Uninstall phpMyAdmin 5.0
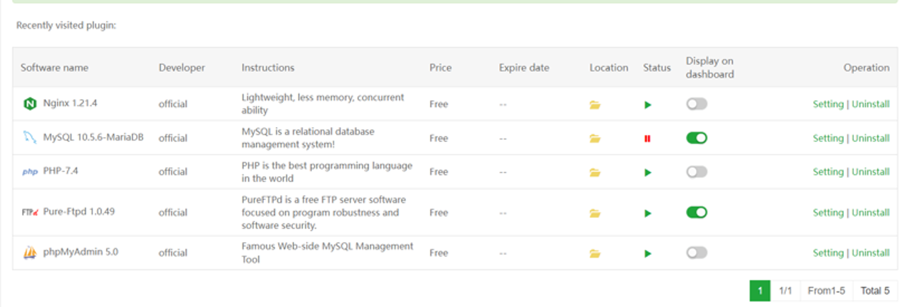 point(870,253)
